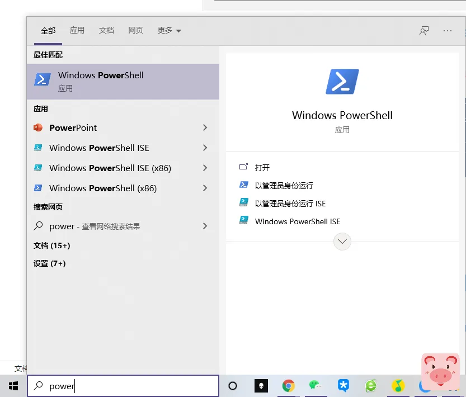The image size is (466, 397).
Task: Click the Windows PowerShell (x86) result icon
Action: (x=38, y=188)
